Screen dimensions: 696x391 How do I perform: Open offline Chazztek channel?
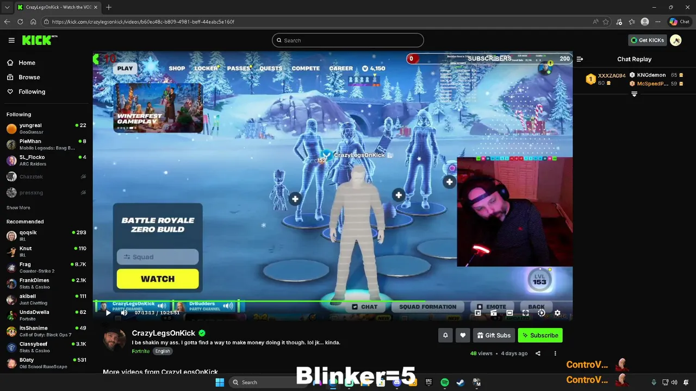point(46,176)
